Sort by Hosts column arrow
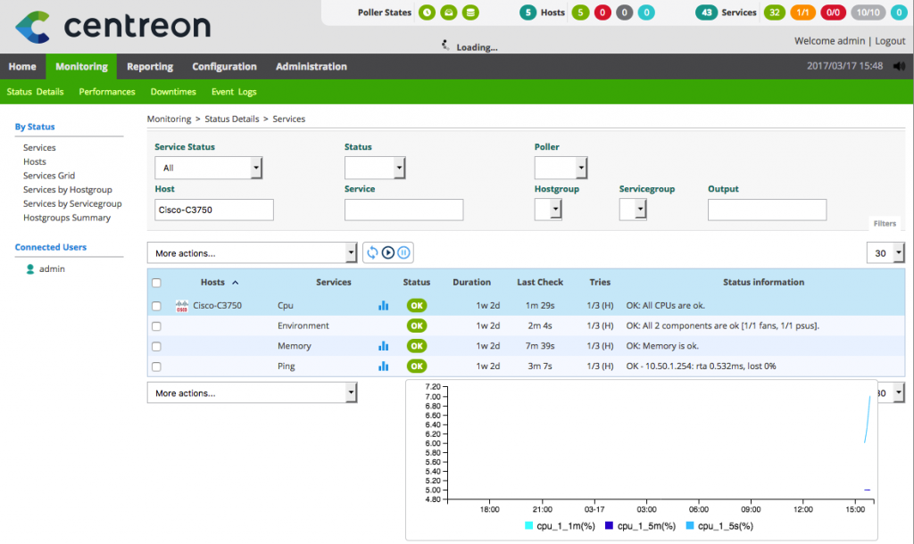Screen dimensions: 914x544 pos(236,283)
